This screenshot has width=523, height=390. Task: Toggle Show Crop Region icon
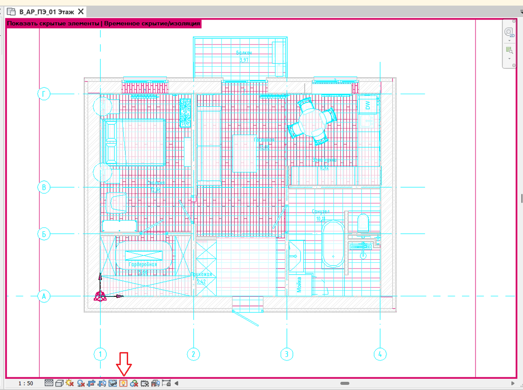pos(102,383)
